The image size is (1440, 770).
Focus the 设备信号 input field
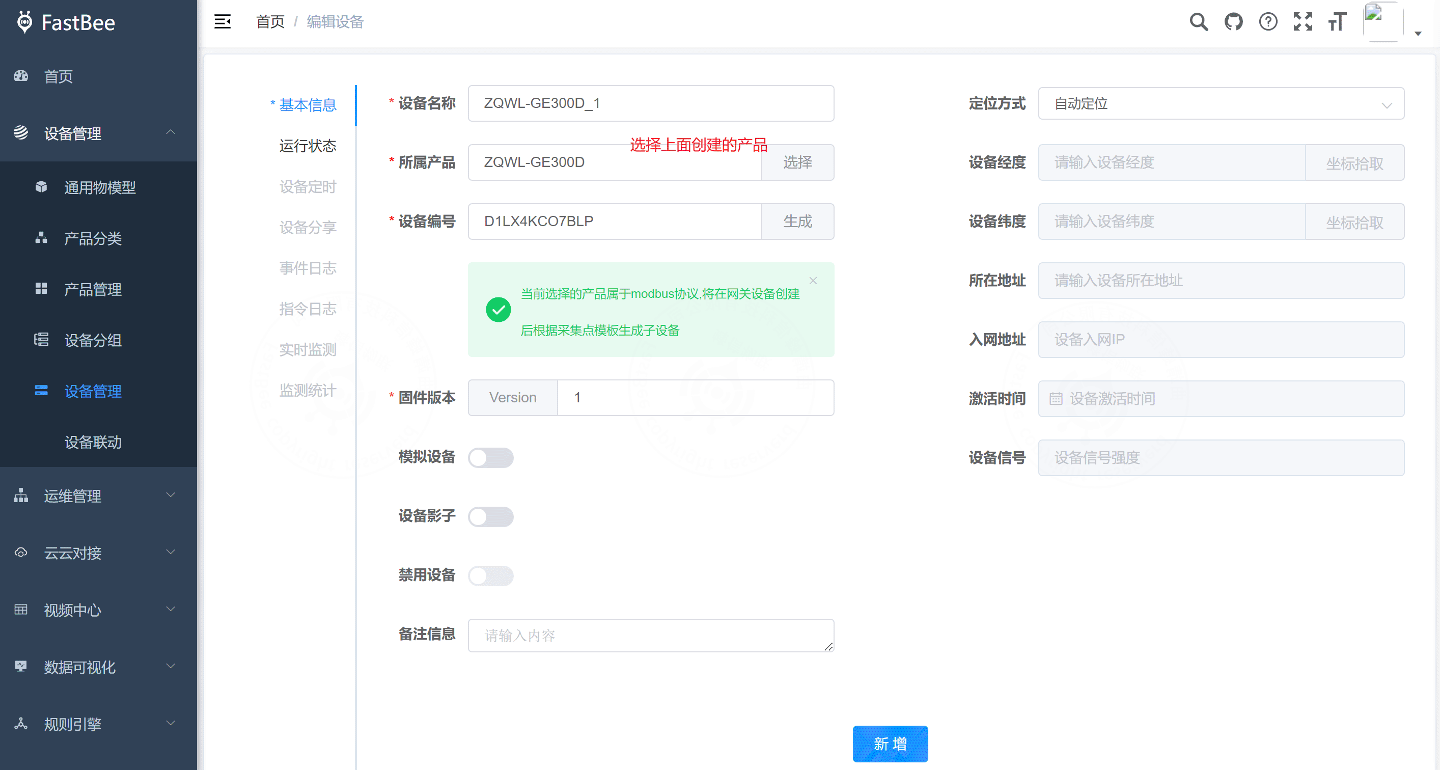click(x=1221, y=458)
